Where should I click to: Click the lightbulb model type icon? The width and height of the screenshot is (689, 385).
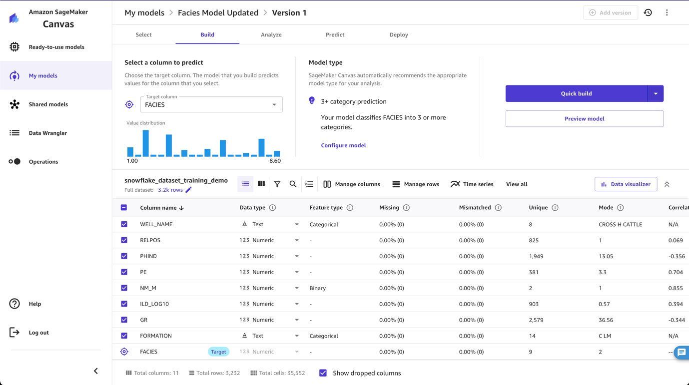[312, 101]
